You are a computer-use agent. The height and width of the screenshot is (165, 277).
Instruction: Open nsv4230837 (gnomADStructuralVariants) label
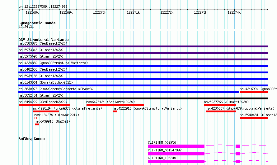tap(240, 108)
